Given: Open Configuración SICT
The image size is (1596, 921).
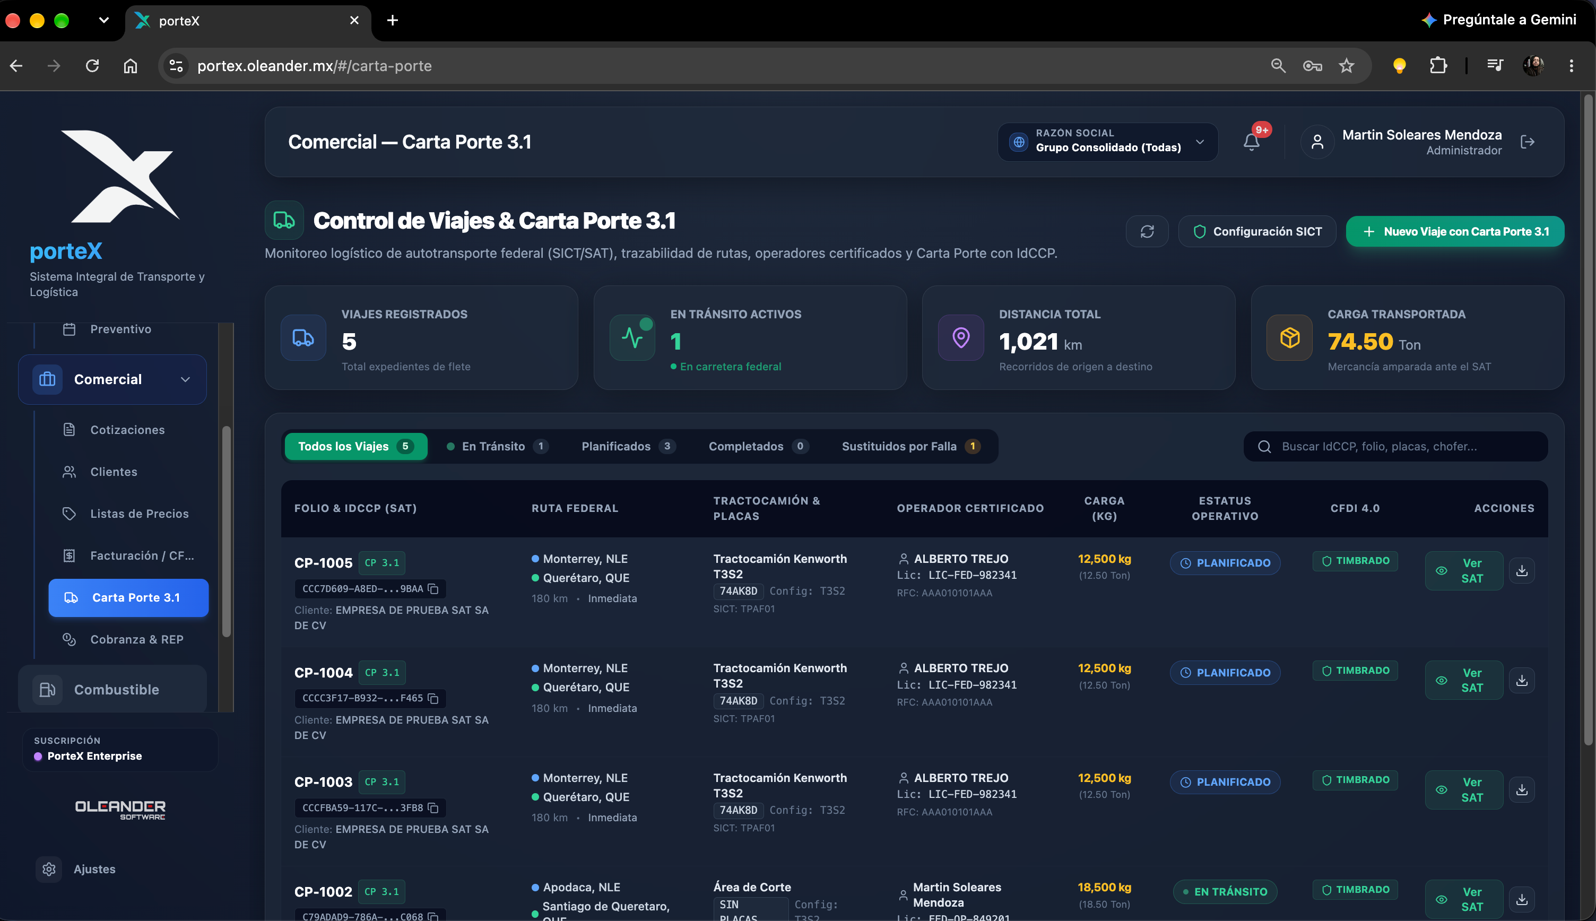Looking at the screenshot, I should coord(1257,231).
